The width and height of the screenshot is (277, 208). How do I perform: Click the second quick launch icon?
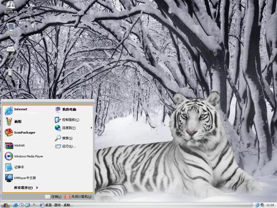(22, 205)
